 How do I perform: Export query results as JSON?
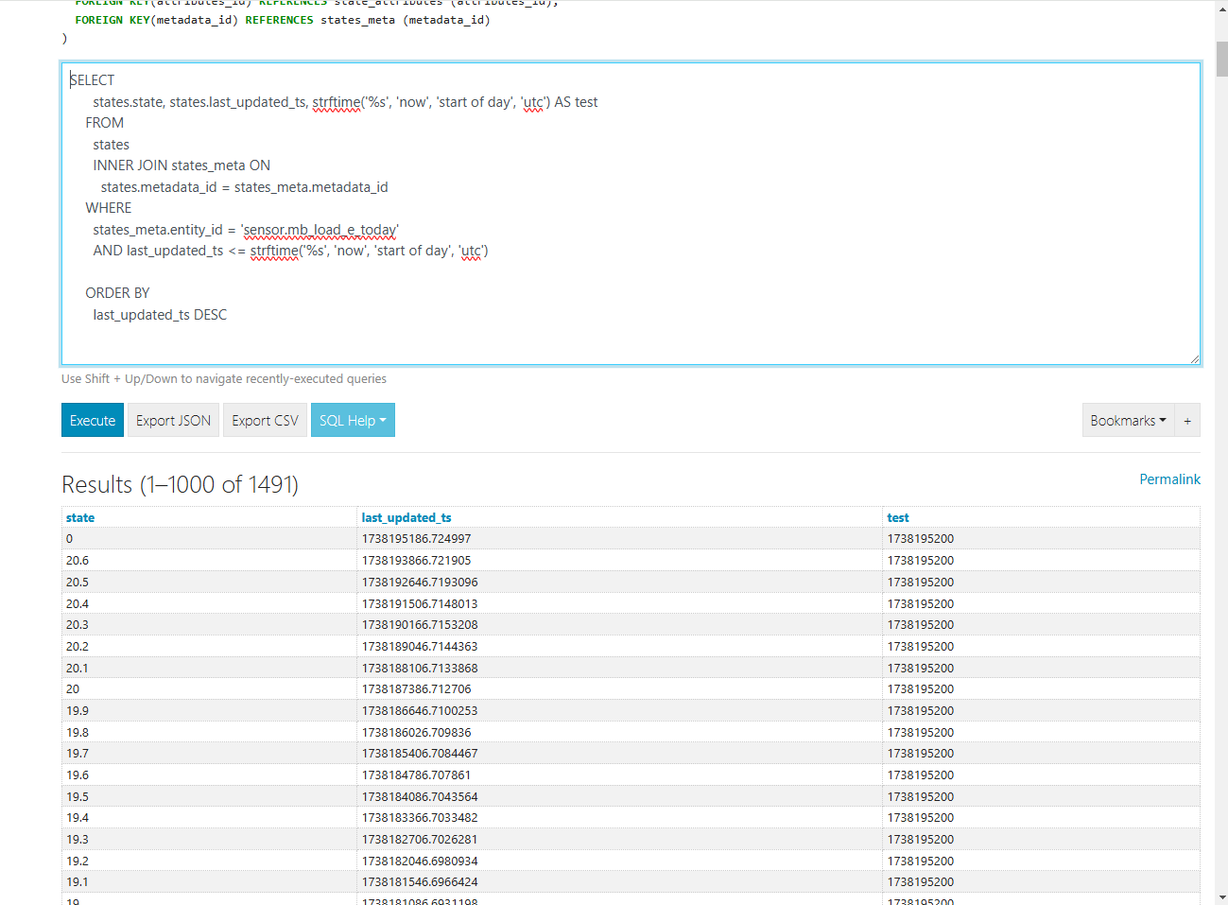[x=173, y=420]
